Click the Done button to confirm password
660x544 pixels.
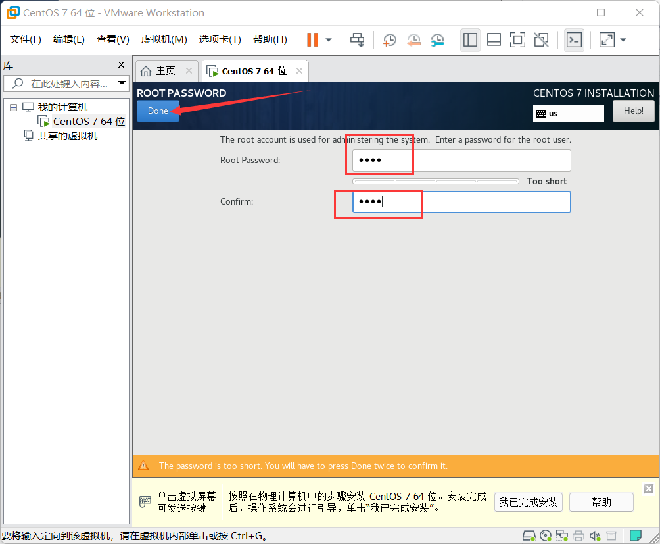[157, 111]
